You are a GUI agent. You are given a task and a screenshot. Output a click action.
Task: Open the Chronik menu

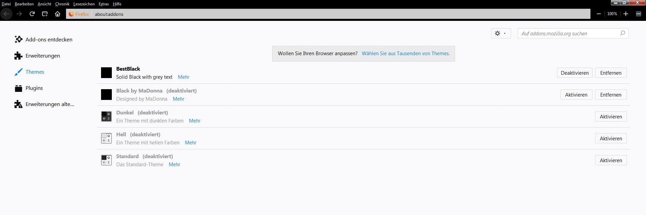tap(62, 4)
